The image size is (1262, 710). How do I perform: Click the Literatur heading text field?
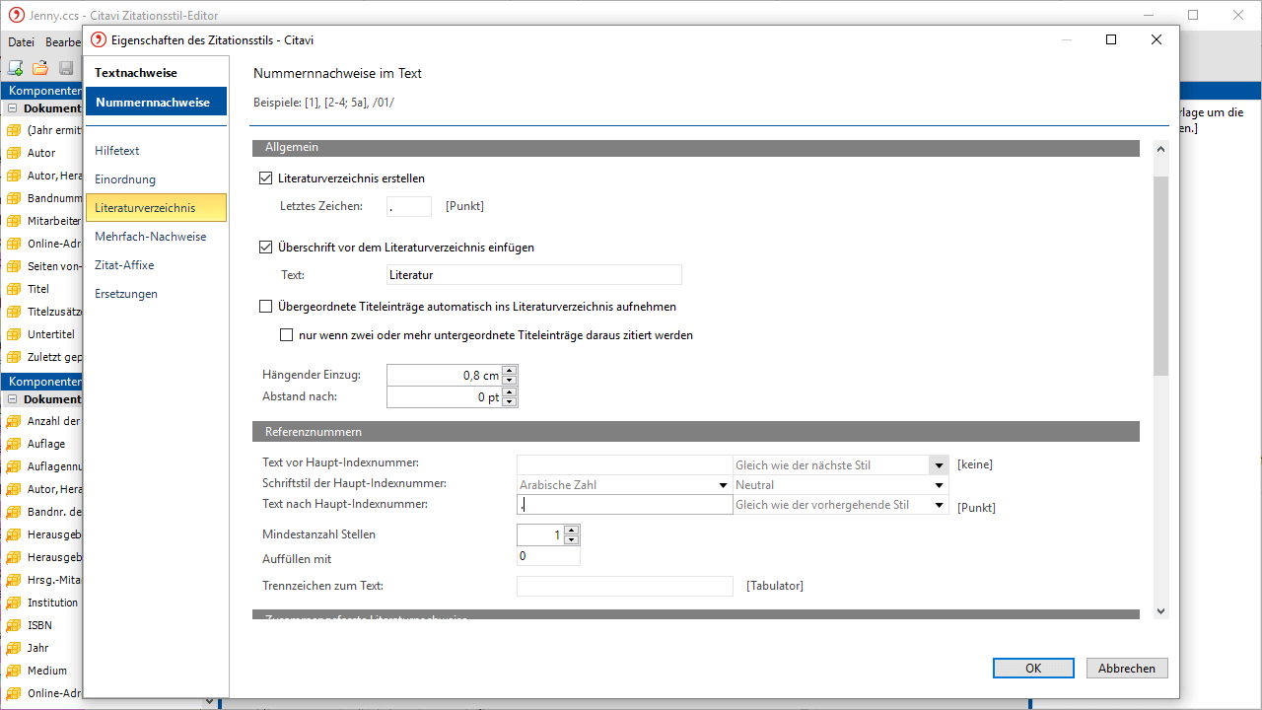pyautogui.click(x=533, y=275)
